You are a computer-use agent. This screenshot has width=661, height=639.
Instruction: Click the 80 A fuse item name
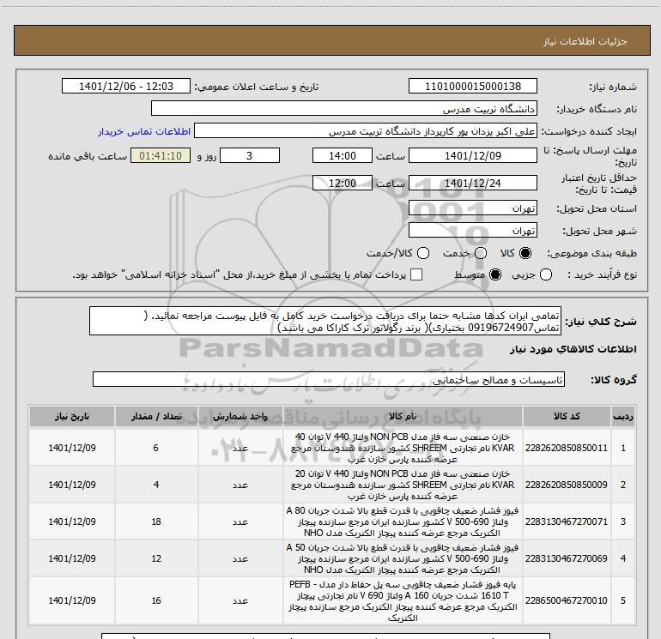(x=403, y=521)
